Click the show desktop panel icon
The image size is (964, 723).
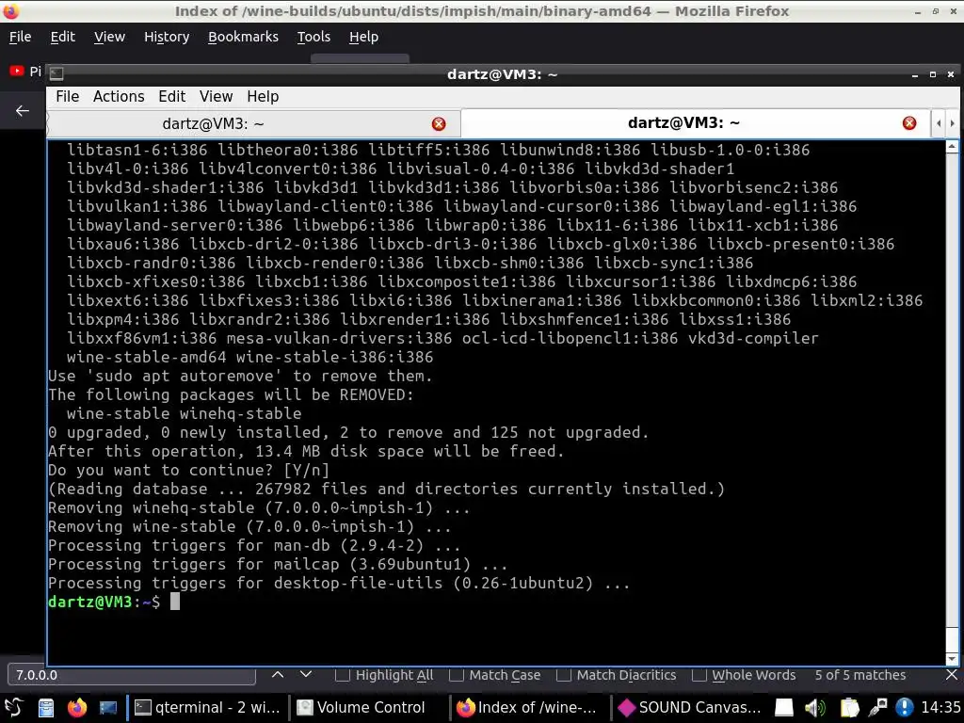pos(108,708)
